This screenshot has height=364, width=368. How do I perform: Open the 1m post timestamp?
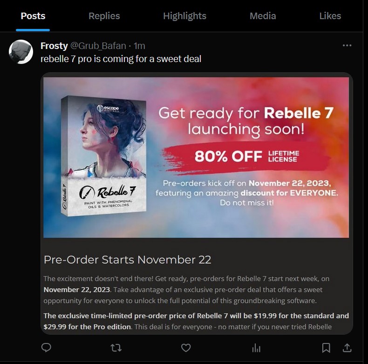[x=139, y=46]
